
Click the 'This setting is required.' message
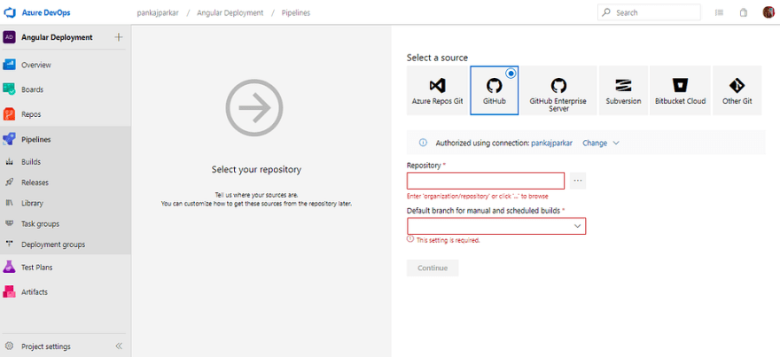(x=448, y=240)
